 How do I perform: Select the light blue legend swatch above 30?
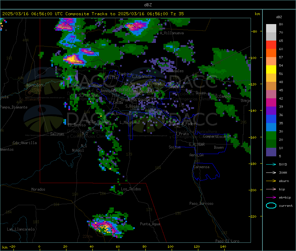(x=271, y=127)
